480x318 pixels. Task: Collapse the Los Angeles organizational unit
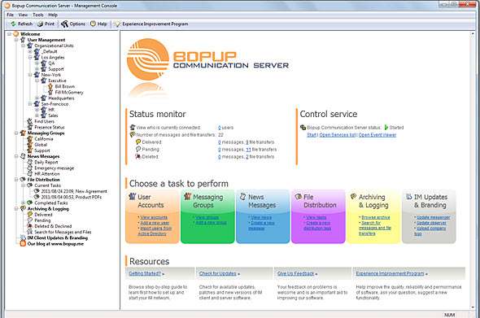tap(30, 58)
